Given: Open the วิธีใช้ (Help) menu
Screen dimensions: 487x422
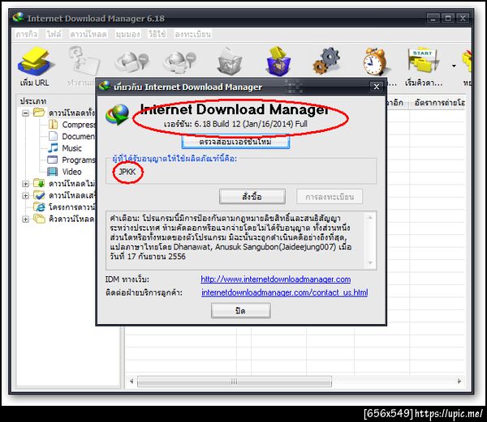Looking at the screenshot, I should 157,34.
